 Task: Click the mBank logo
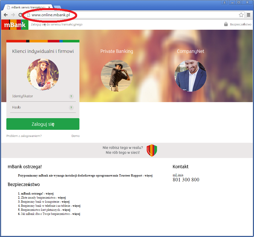coord(15,25)
